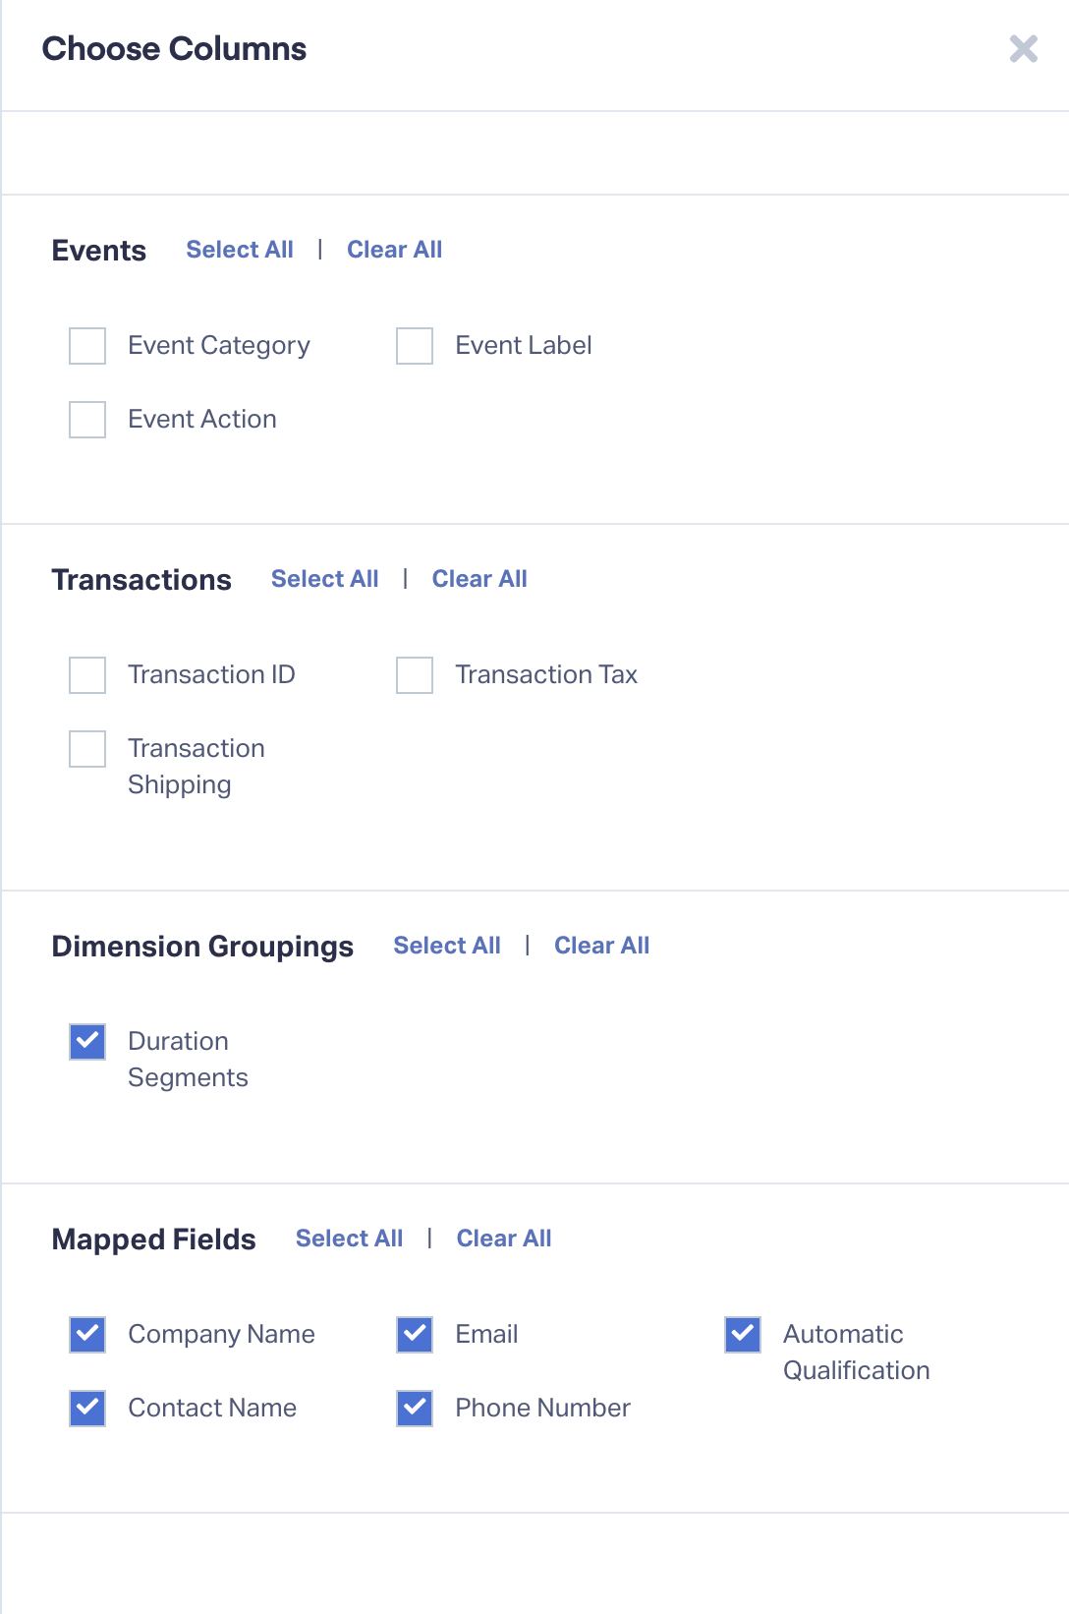Uncheck the Email checkbox
Image resolution: width=1069 pixels, height=1614 pixels.
[x=415, y=1335]
